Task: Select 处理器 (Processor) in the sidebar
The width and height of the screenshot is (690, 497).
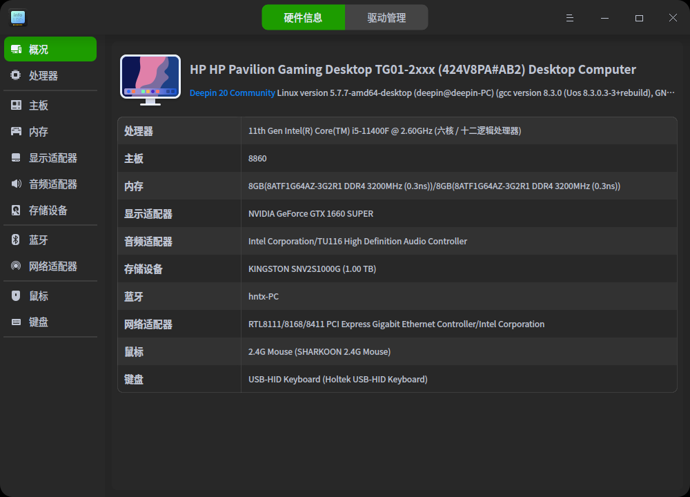Action: pyautogui.click(x=41, y=76)
